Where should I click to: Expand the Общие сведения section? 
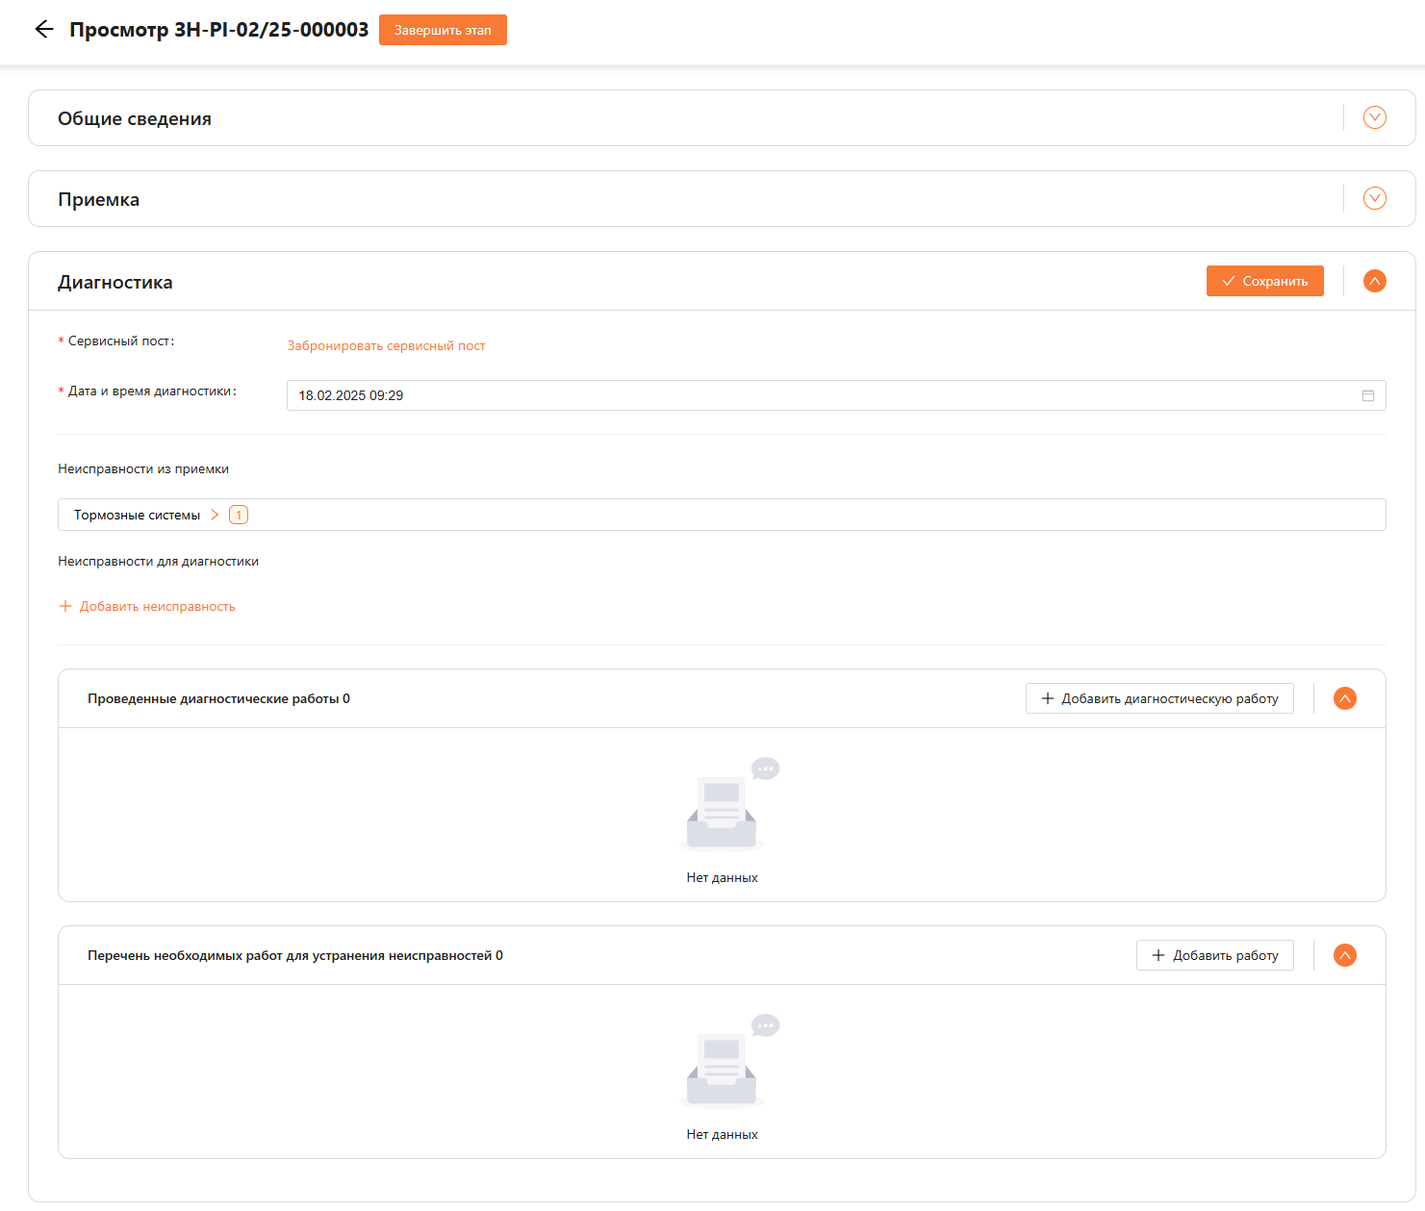click(1374, 117)
